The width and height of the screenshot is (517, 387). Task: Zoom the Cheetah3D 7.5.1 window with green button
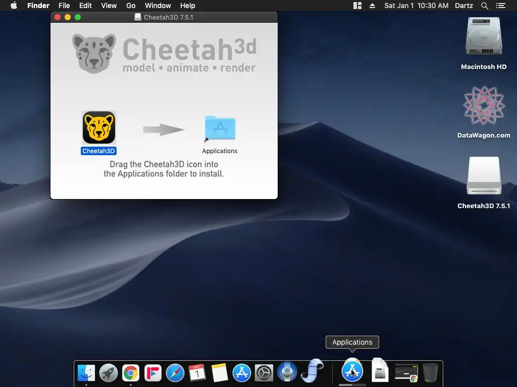78,17
